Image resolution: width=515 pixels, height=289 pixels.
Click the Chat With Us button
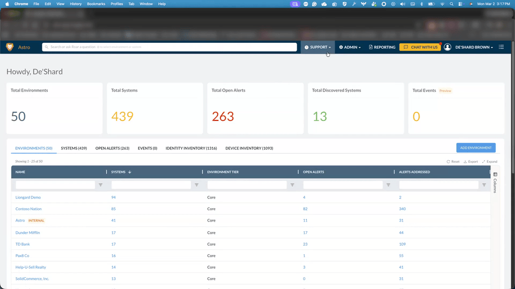coord(420,47)
